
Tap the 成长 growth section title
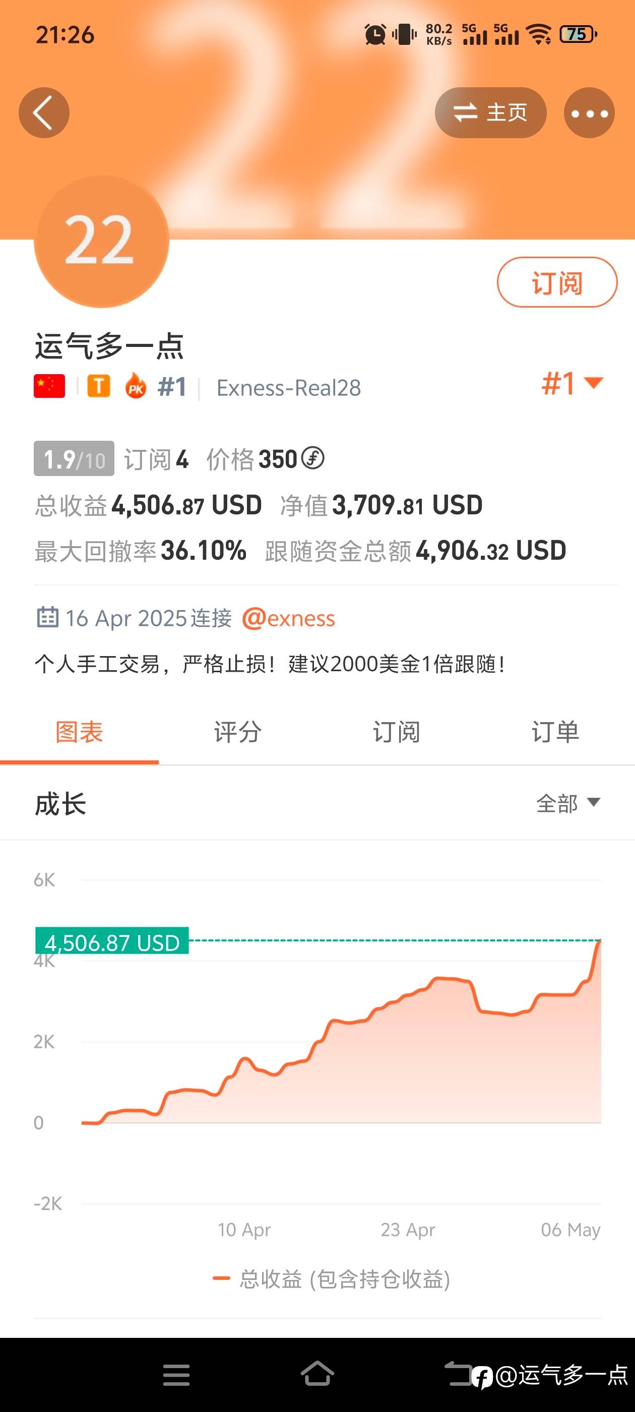60,804
